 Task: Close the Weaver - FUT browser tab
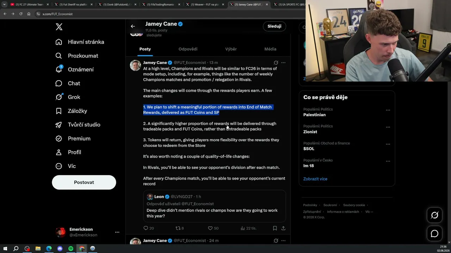coord(223,5)
